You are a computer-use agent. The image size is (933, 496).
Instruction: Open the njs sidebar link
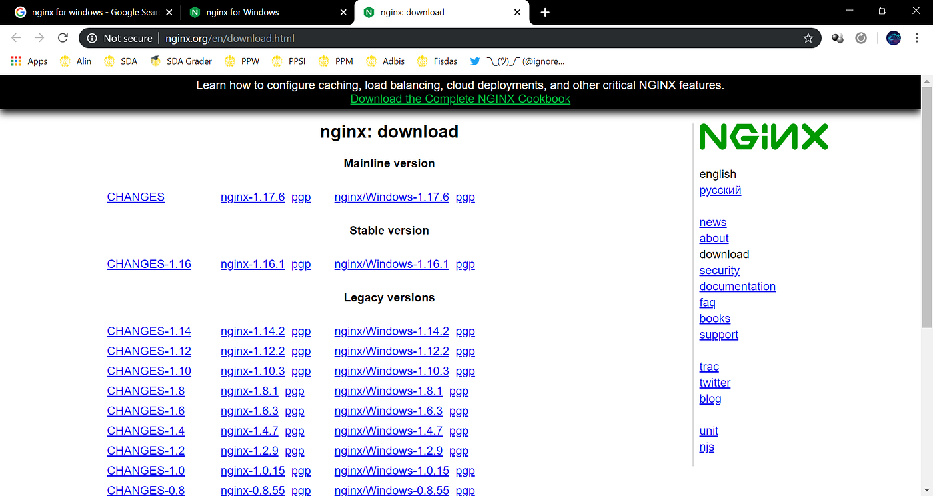(706, 447)
